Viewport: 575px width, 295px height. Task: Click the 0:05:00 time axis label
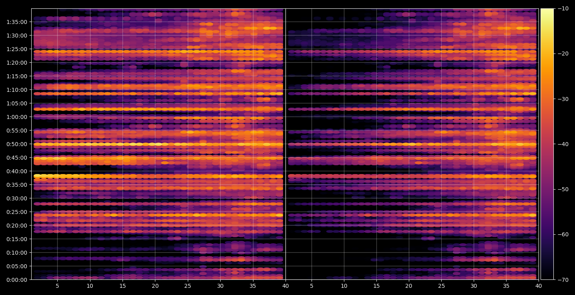[x=17, y=266]
